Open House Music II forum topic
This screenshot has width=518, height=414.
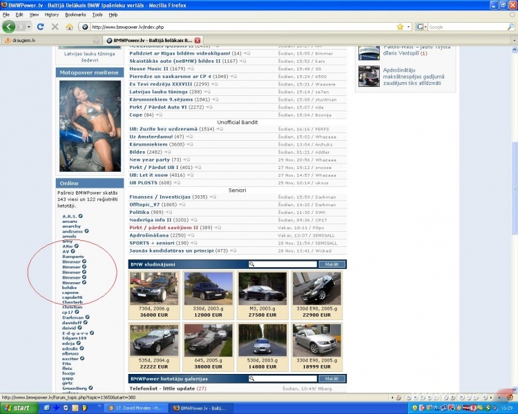(149, 69)
